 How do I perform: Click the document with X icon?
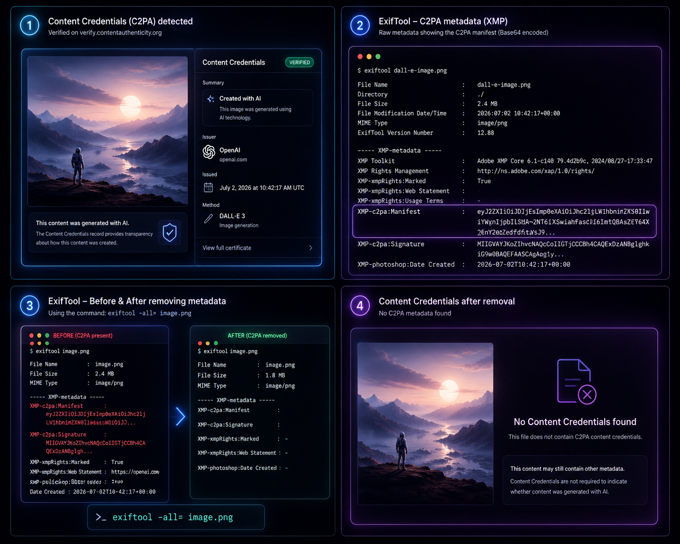tap(576, 382)
